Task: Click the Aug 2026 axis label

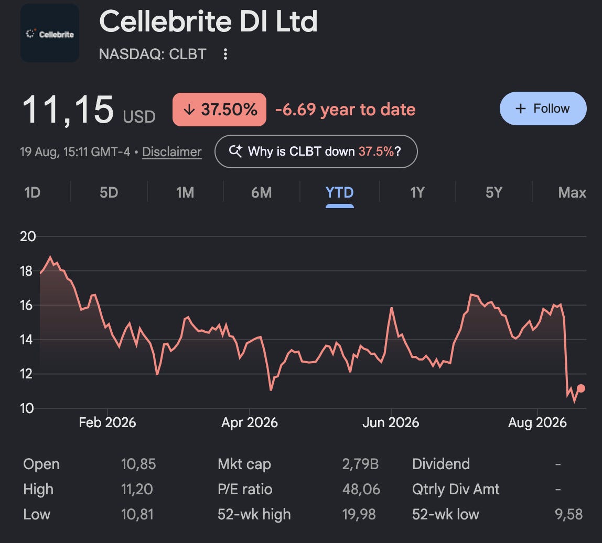Action: pyautogui.click(x=537, y=422)
